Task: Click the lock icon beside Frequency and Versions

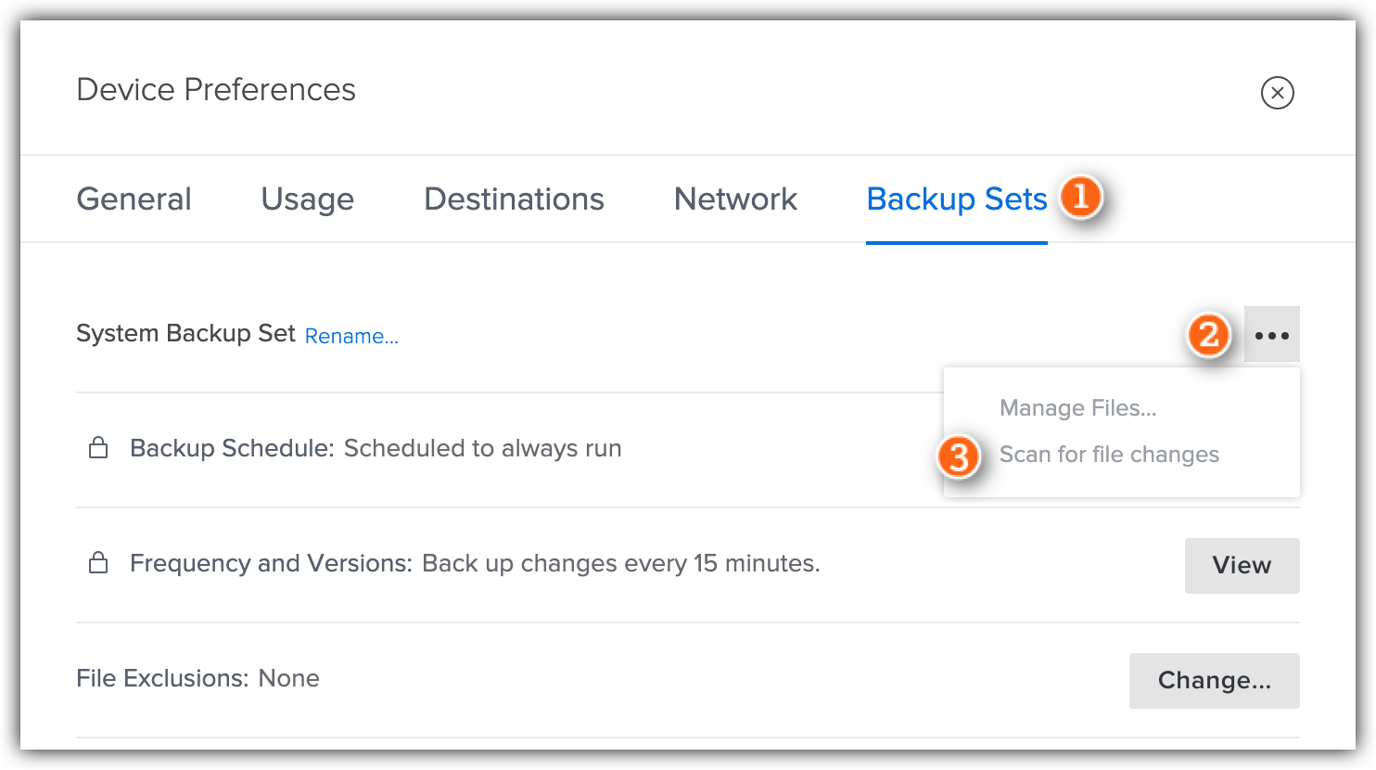Action: tap(97, 562)
